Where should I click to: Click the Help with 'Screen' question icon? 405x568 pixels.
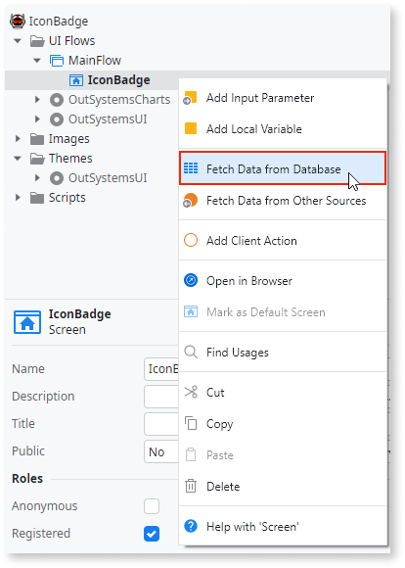tap(191, 526)
